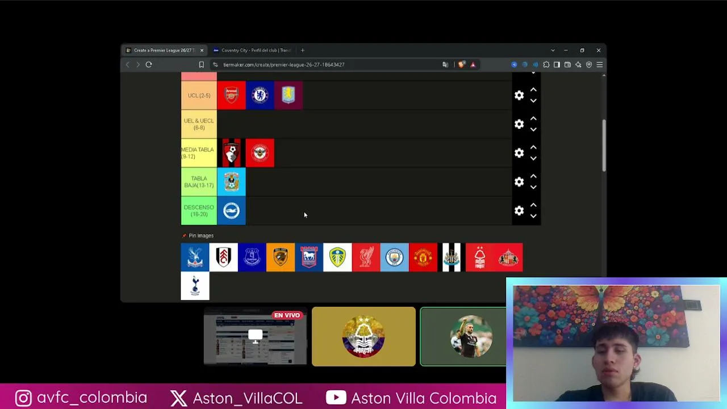
Task: Pick the Manchester City crest from the pool
Action: (394, 257)
